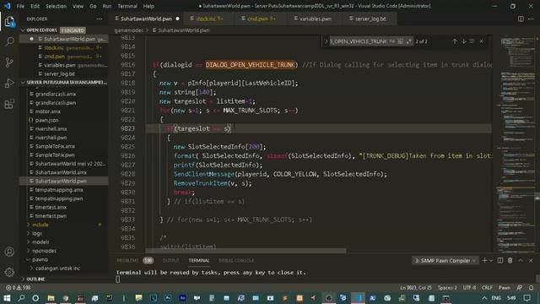Switch to the server_log.txt editor tab
The image size is (540, 304).
370,19
